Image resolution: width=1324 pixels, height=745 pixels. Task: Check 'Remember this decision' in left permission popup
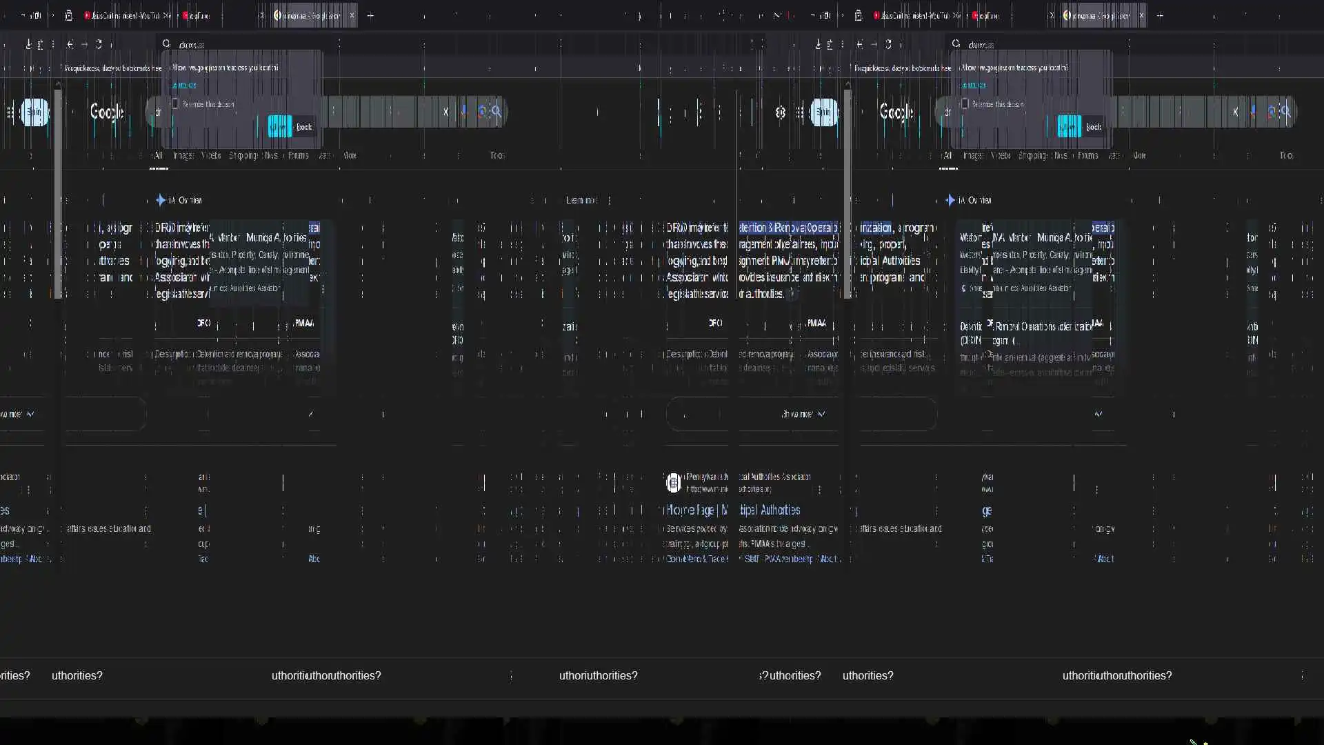pyautogui.click(x=175, y=103)
